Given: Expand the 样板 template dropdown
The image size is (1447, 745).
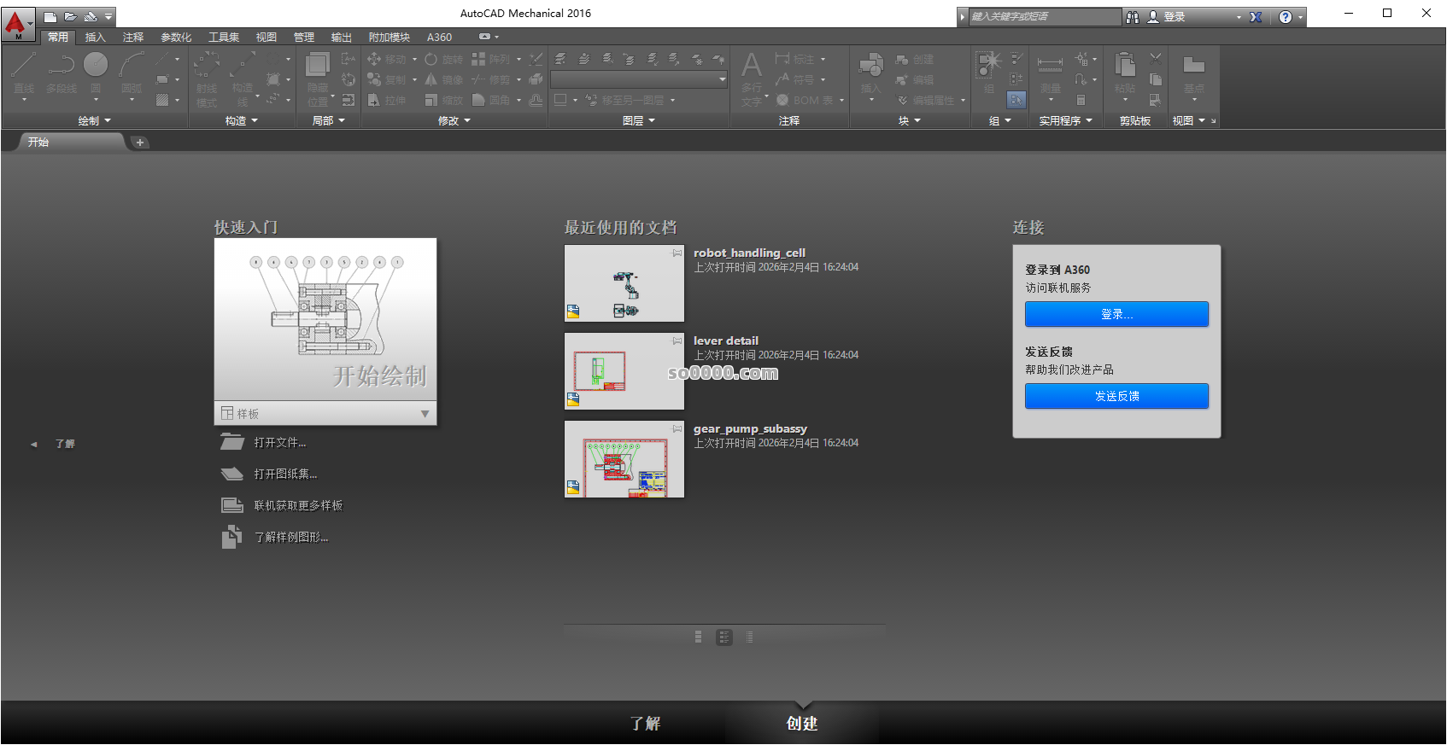Looking at the screenshot, I should 425,414.
